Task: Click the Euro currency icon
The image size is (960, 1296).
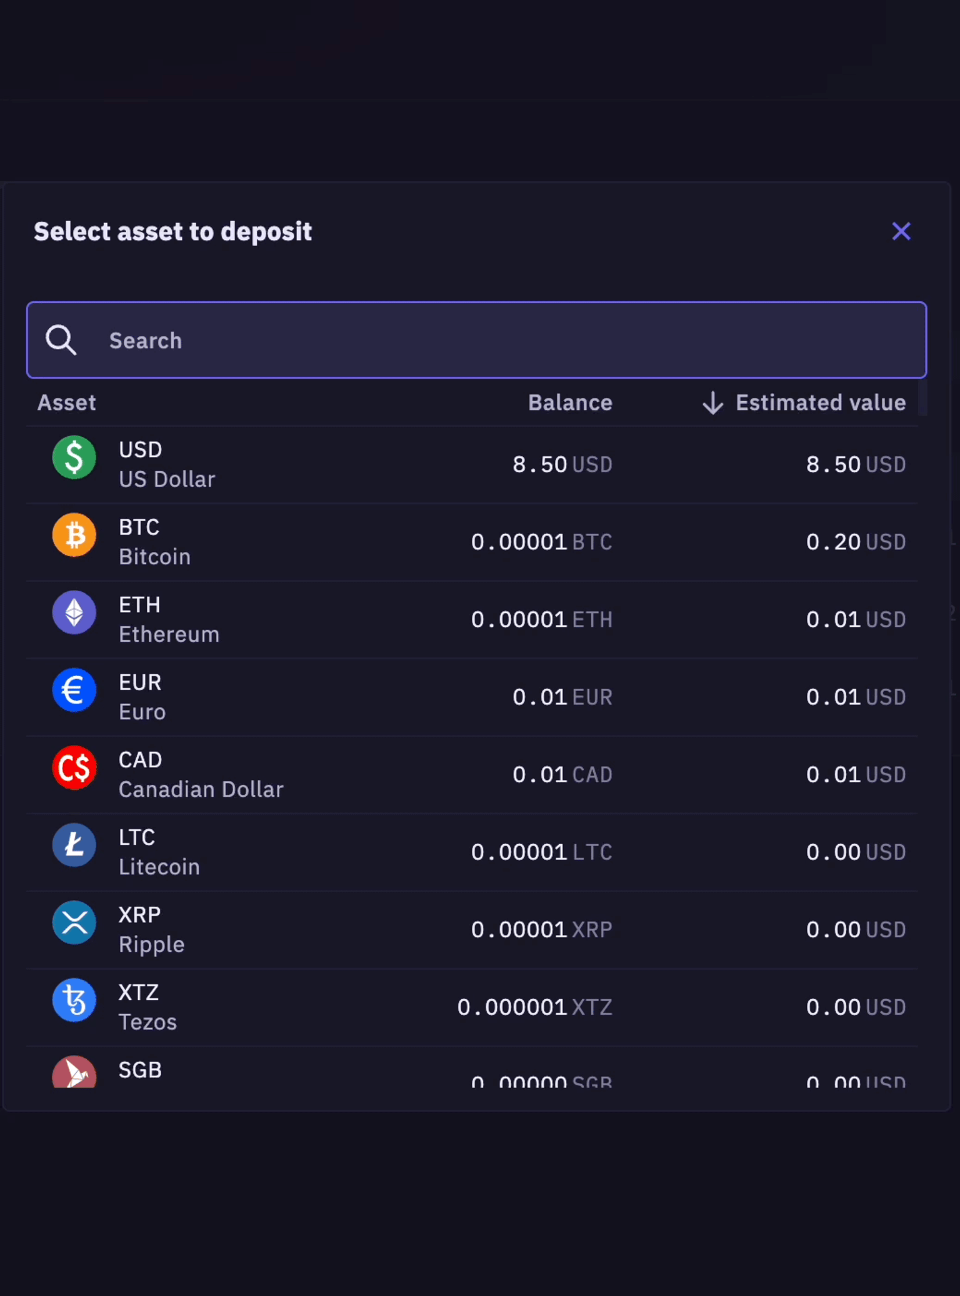Action: 74,690
